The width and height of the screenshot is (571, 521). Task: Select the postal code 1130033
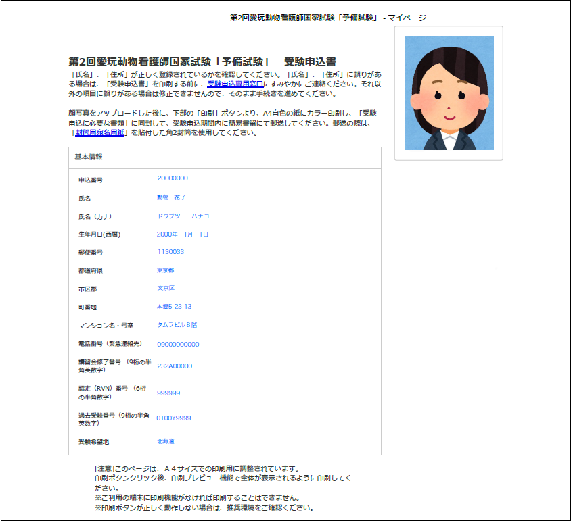coord(170,252)
